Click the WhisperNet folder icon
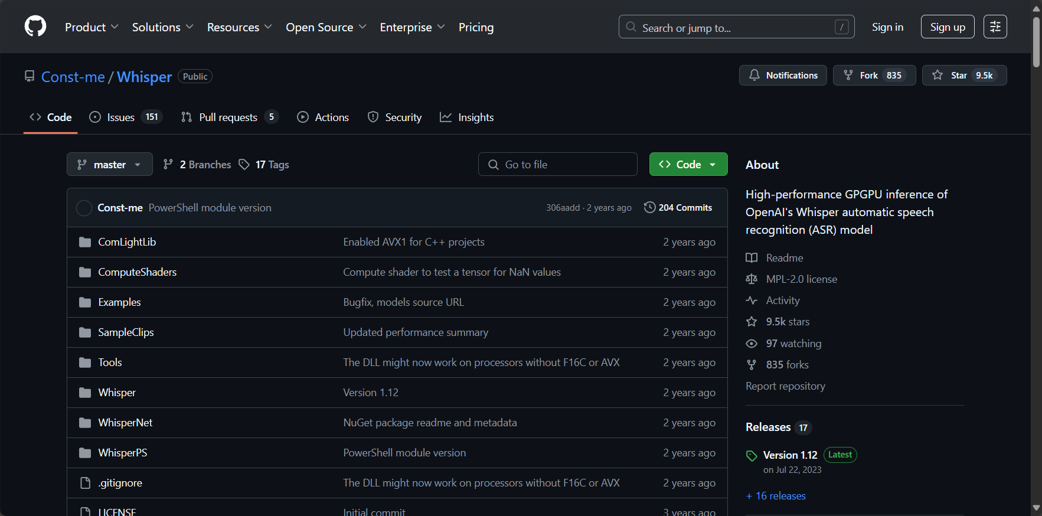Viewport: 1042px width, 516px height. coord(85,423)
